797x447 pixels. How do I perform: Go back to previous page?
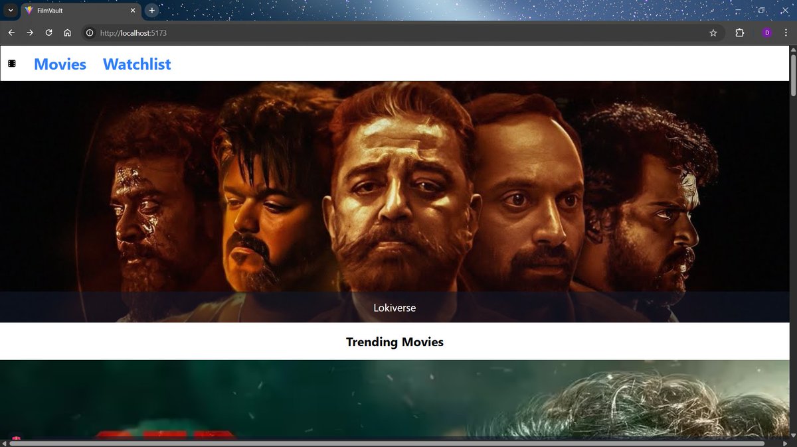11,32
